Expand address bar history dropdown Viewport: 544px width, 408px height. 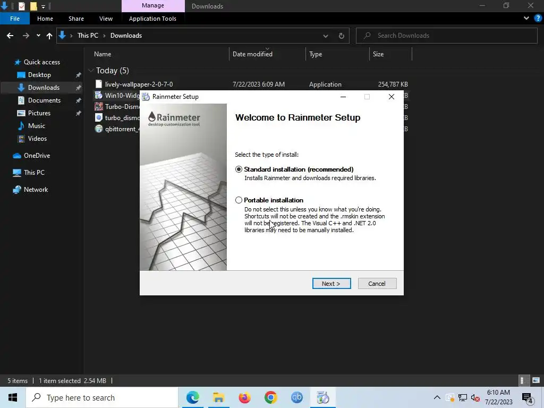coord(326,36)
